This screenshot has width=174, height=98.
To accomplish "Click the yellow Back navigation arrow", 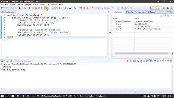I will tap(126, 8).
